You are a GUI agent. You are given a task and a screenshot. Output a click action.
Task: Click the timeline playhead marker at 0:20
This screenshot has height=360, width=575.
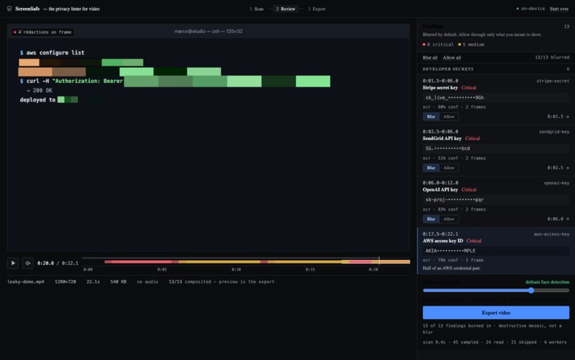pos(379,261)
